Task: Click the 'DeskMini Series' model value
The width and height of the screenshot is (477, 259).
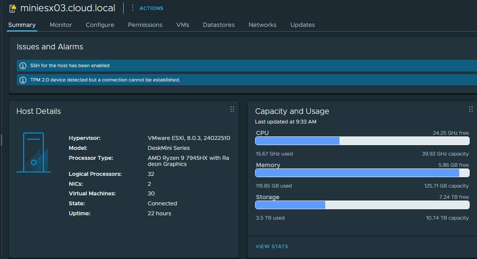Action: [x=169, y=148]
